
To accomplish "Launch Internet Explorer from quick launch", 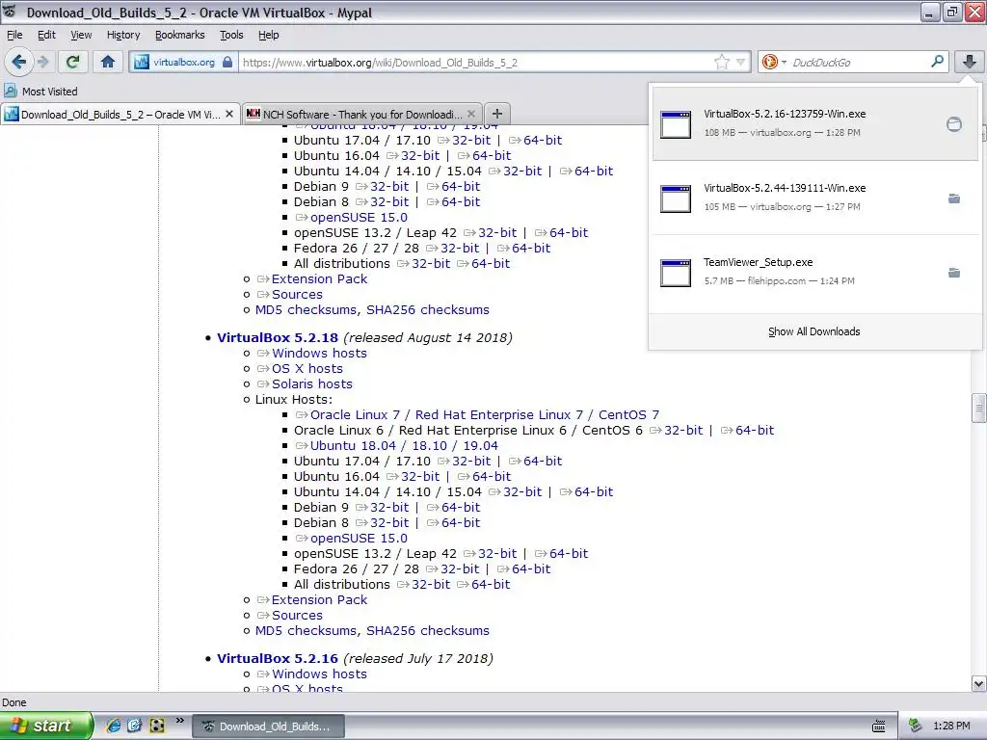I will click(114, 726).
